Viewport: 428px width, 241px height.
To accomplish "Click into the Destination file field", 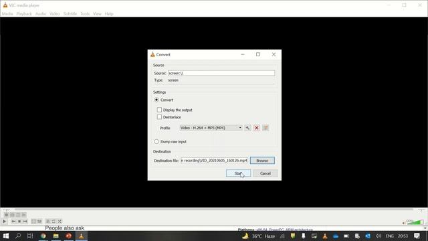I will tap(214, 161).
